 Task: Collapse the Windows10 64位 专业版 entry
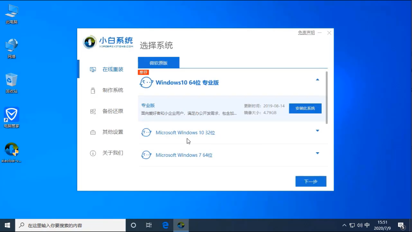coord(317,80)
